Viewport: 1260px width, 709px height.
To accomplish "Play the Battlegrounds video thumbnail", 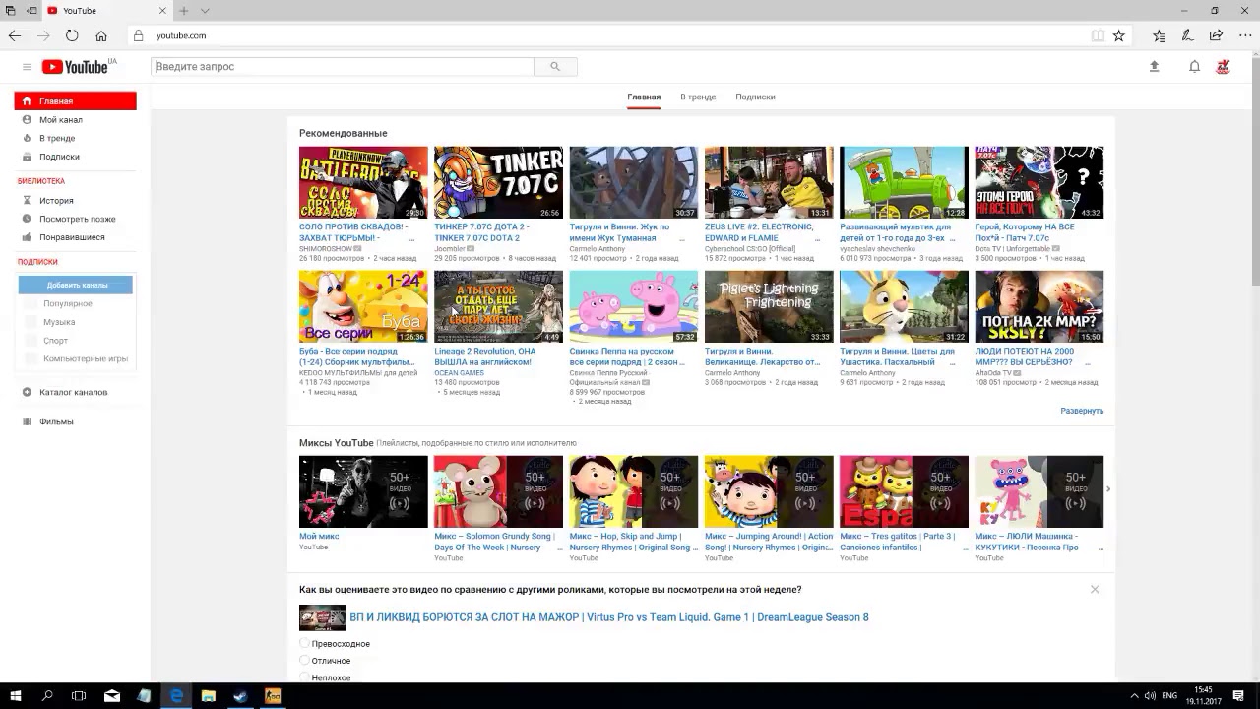I will tap(363, 182).
